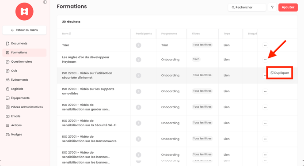This screenshot has height=166, width=304.
Task: Click participant avatar in règles d'or row
Action: tap(138, 60)
